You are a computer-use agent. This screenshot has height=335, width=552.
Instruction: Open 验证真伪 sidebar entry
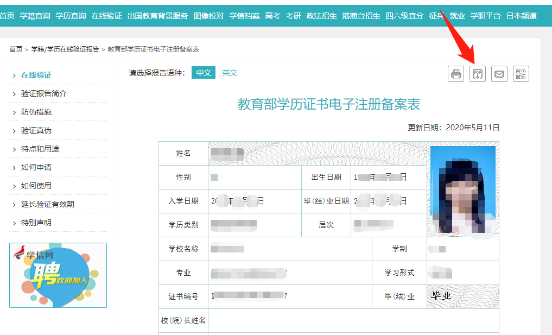click(36, 130)
